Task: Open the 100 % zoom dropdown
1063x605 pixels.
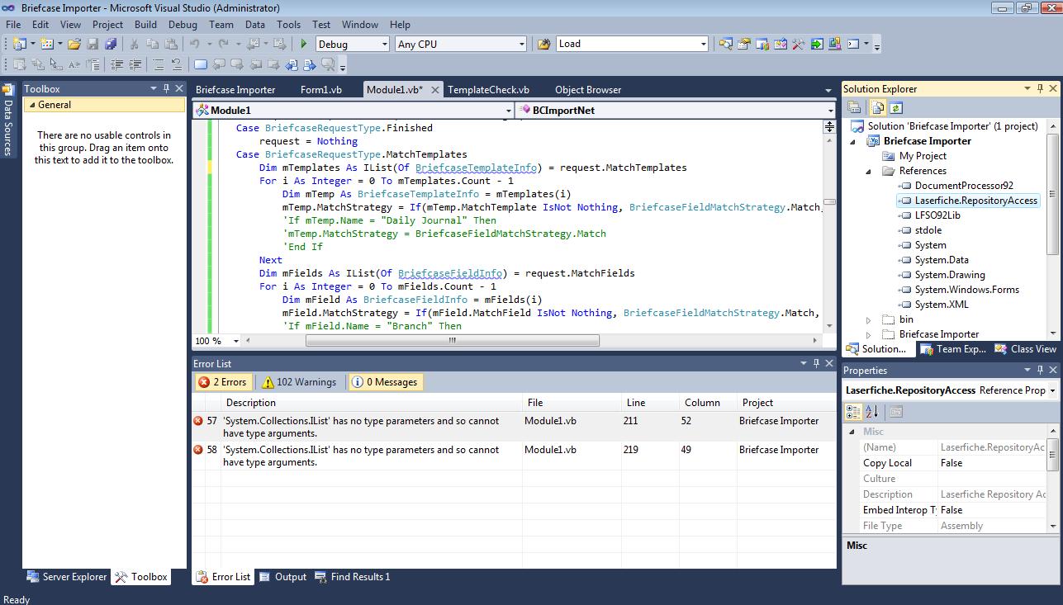Action: [x=235, y=341]
